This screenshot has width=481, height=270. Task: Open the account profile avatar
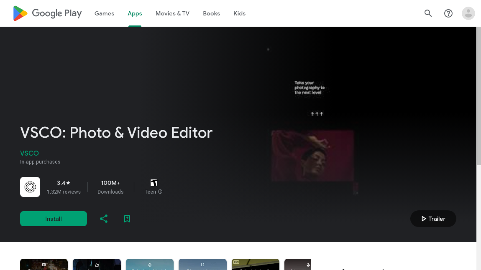point(468,13)
